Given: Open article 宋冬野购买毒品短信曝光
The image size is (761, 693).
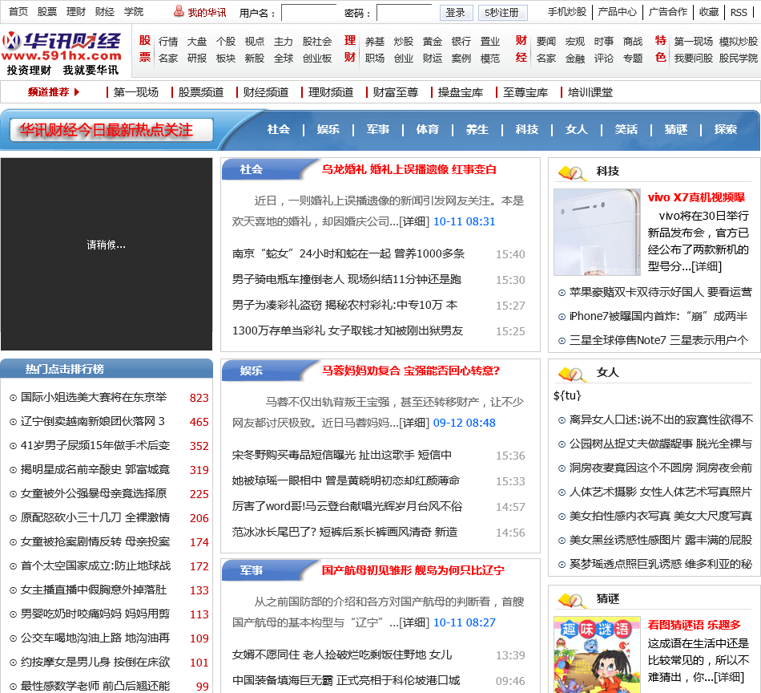Looking at the screenshot, I should [342, 455].
